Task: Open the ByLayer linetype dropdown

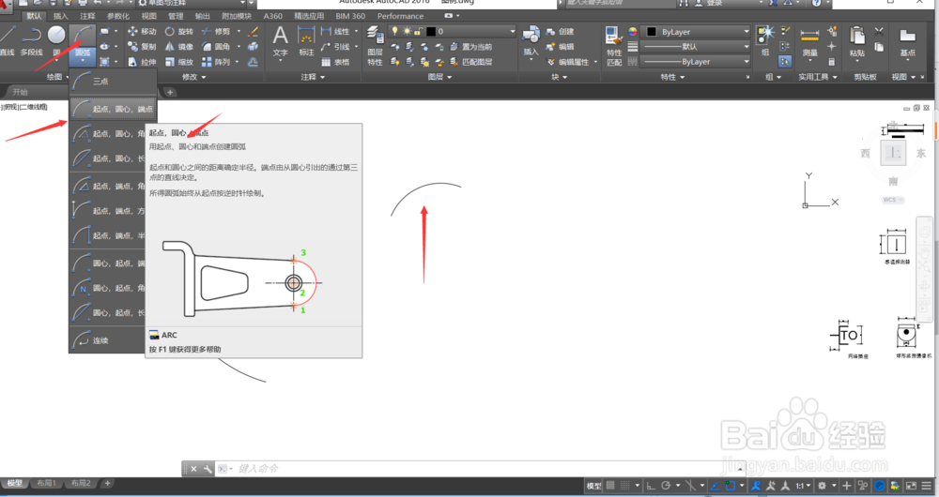Action: (695, 62)
